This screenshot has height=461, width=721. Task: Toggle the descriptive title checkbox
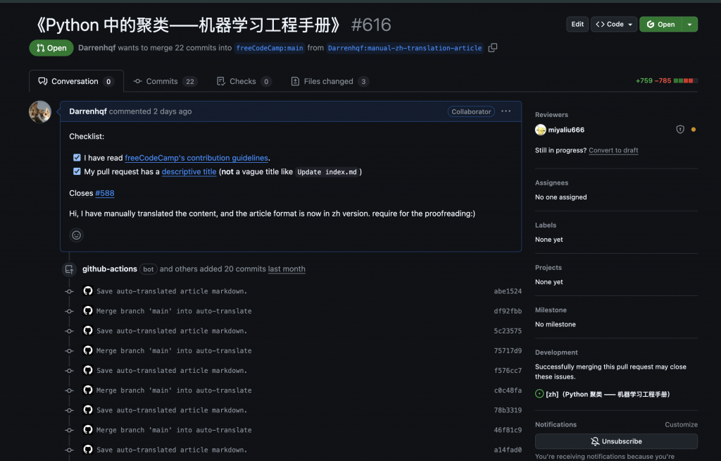pos(77,171)
